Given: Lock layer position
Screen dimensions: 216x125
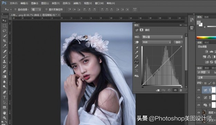Looking at the screenshot, I should [214, 83].
